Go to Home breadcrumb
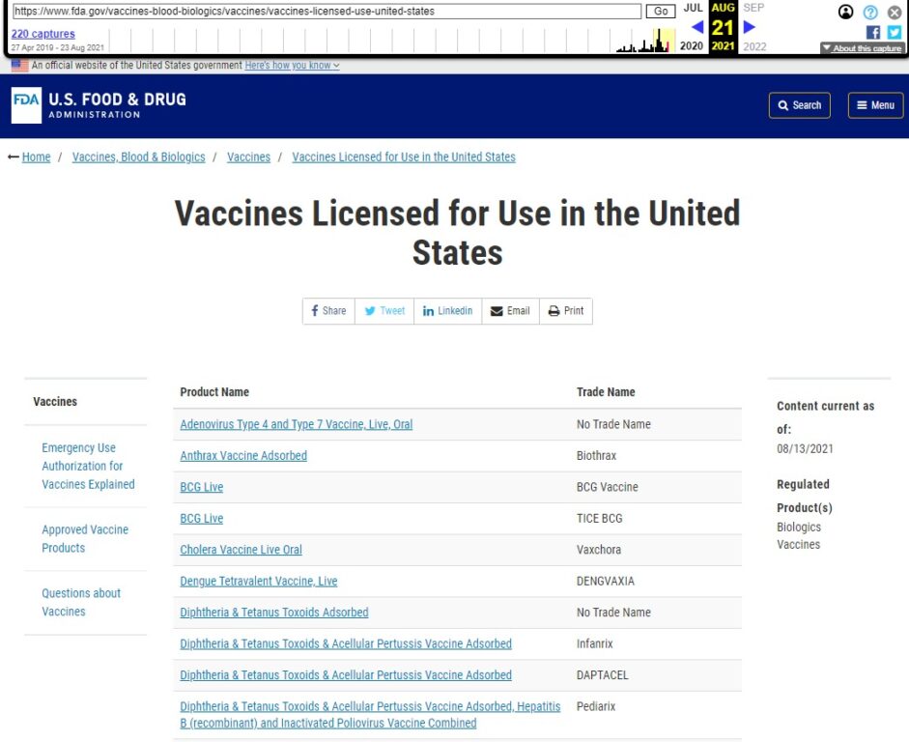The width and height of the screenshot is (909, 742). pyautogui.click(x=36, y=157)
